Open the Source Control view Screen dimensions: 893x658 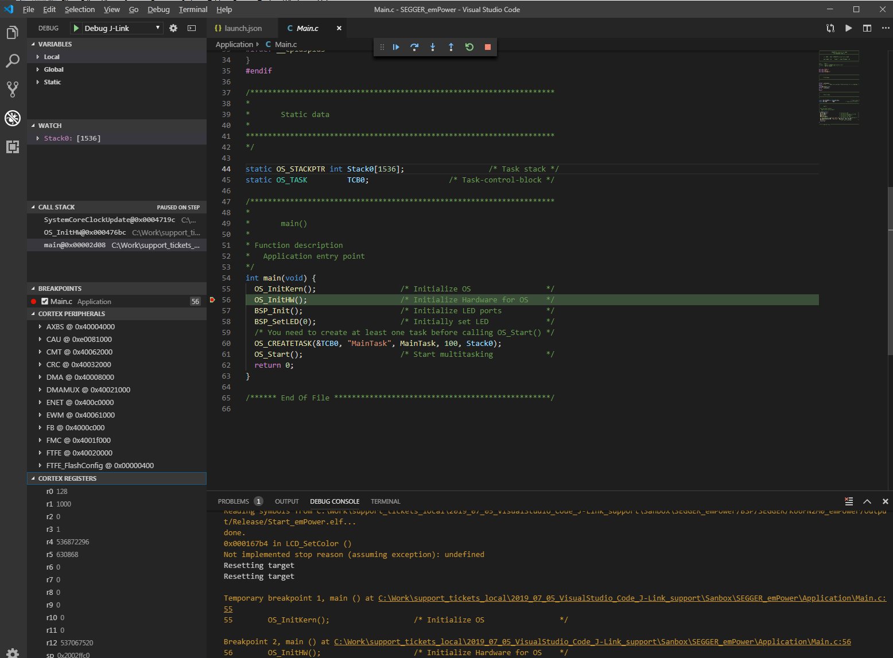pyautogui.click(x=13, y=89)
